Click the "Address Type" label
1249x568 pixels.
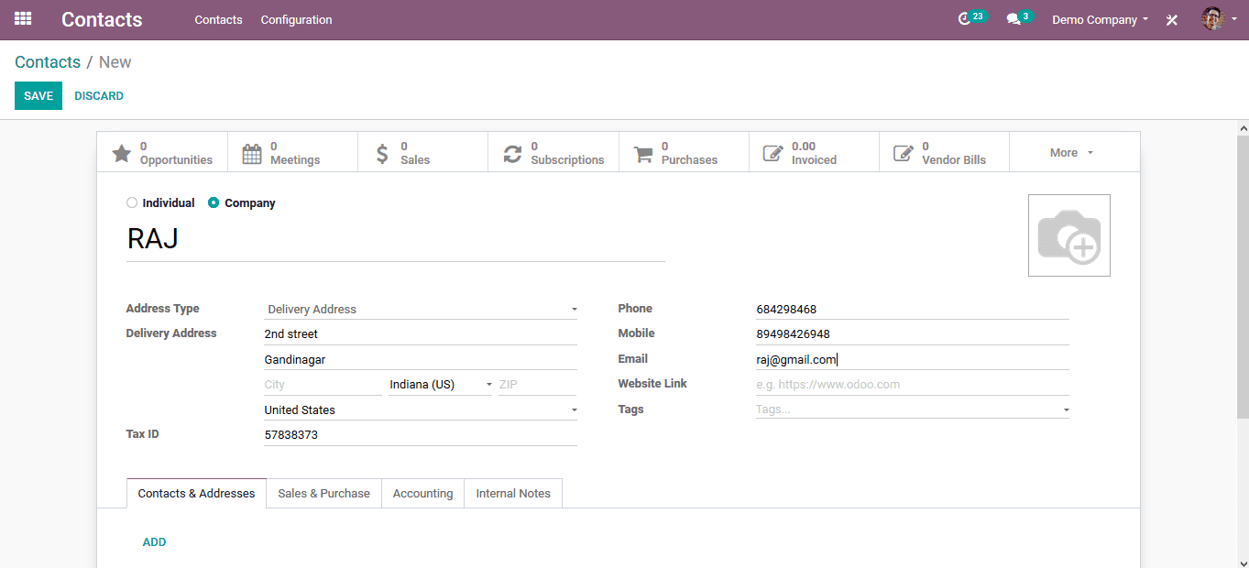pyautogui.click(x=162, y=309)
